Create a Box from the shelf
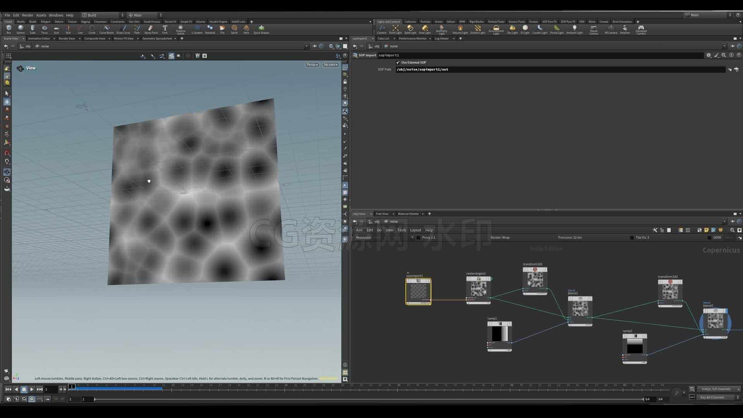Viewport: 743px width, 418px height. (9, 29)
